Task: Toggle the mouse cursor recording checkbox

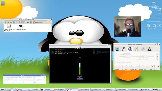Action: pos(116,62)
